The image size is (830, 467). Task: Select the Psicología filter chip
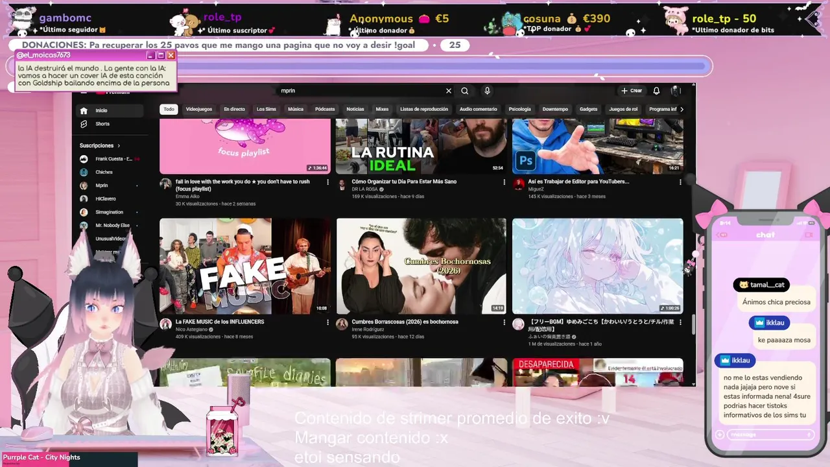click(519, 110)
